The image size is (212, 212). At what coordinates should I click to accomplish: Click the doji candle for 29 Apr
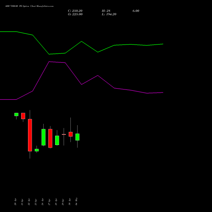click(x=64, y=134)
